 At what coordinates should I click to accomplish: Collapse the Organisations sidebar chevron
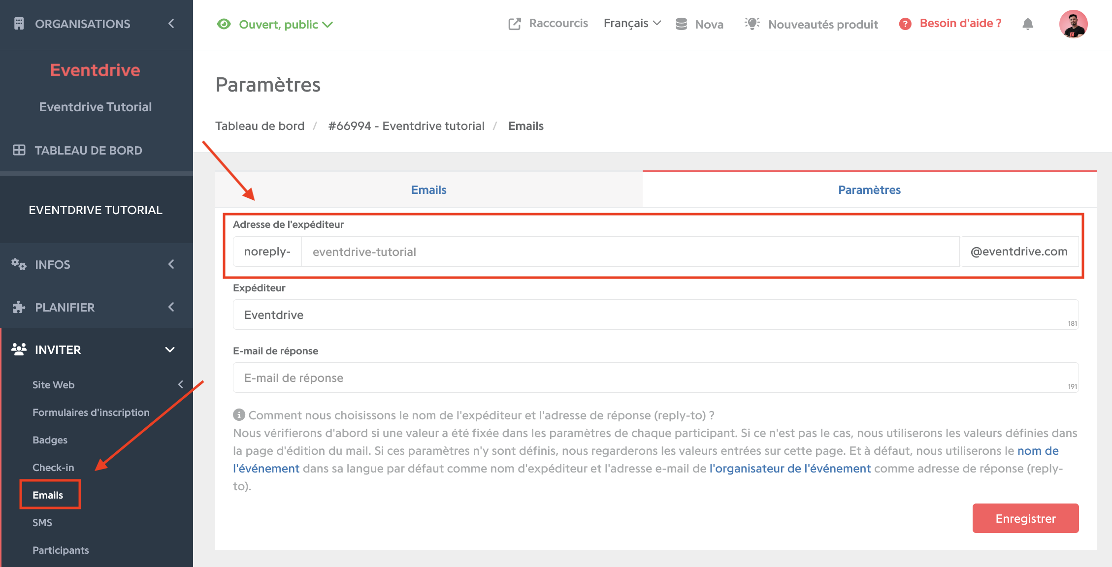click(x=171, y=24)
